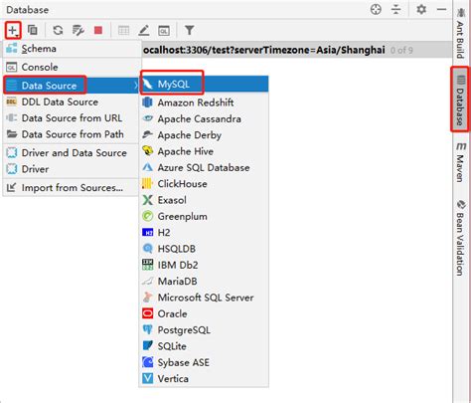Click the plus New button in toolbar

(13, 31)
